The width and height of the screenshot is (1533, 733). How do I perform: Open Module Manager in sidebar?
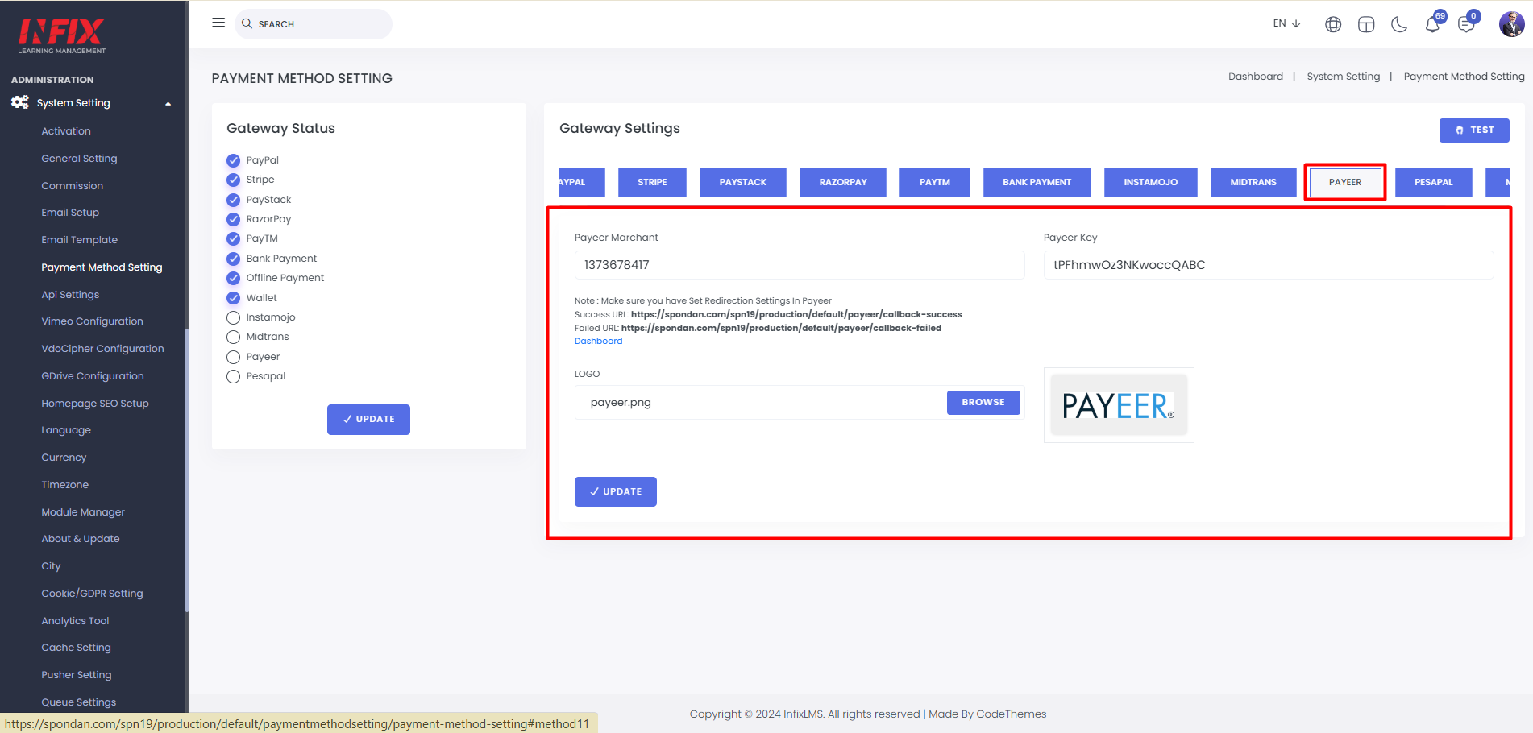[83, 512]
